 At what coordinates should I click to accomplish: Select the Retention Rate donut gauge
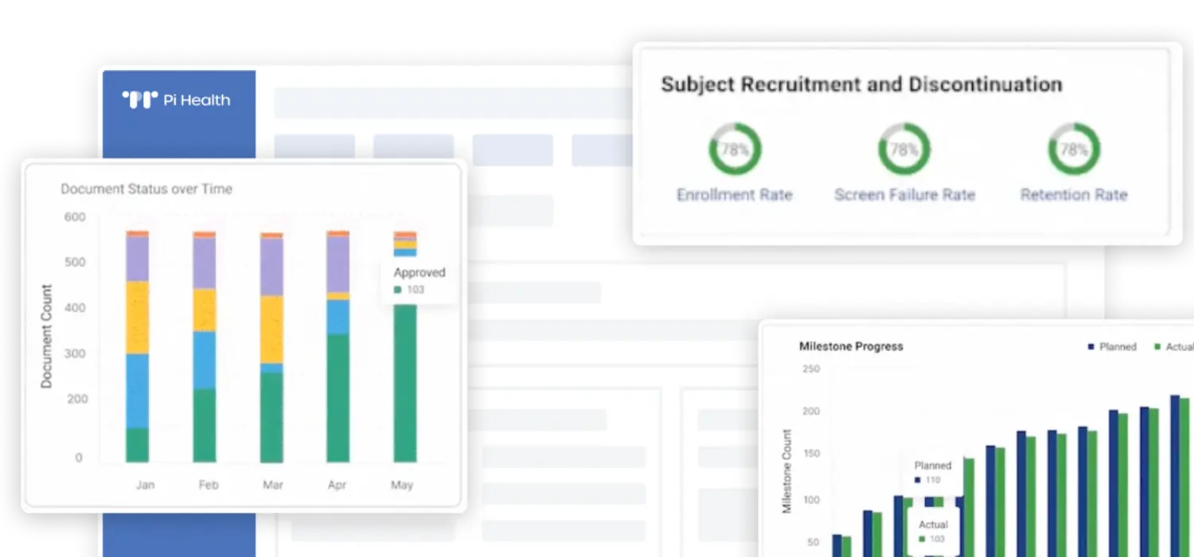(1074, 149)
